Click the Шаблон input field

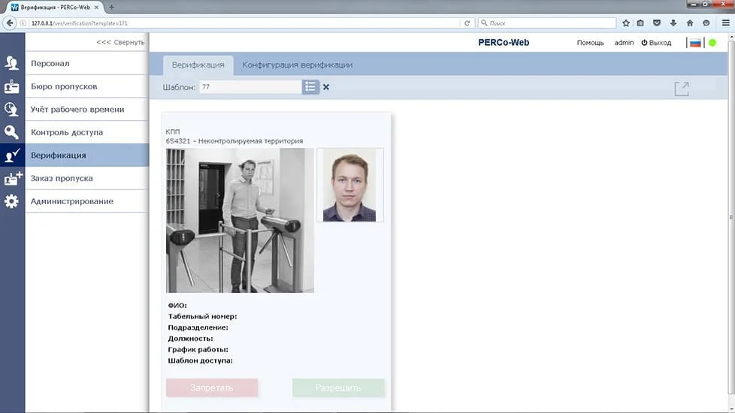(x=251, y=87)
